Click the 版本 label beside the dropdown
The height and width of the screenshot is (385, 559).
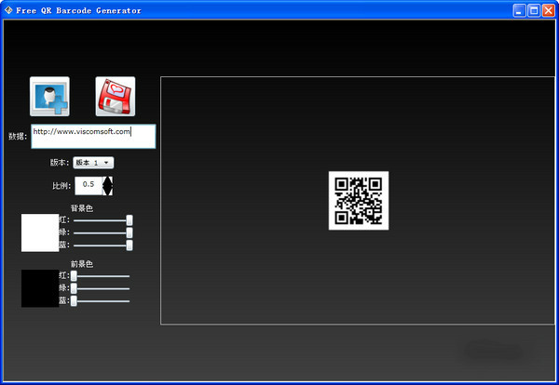point(60,163)
